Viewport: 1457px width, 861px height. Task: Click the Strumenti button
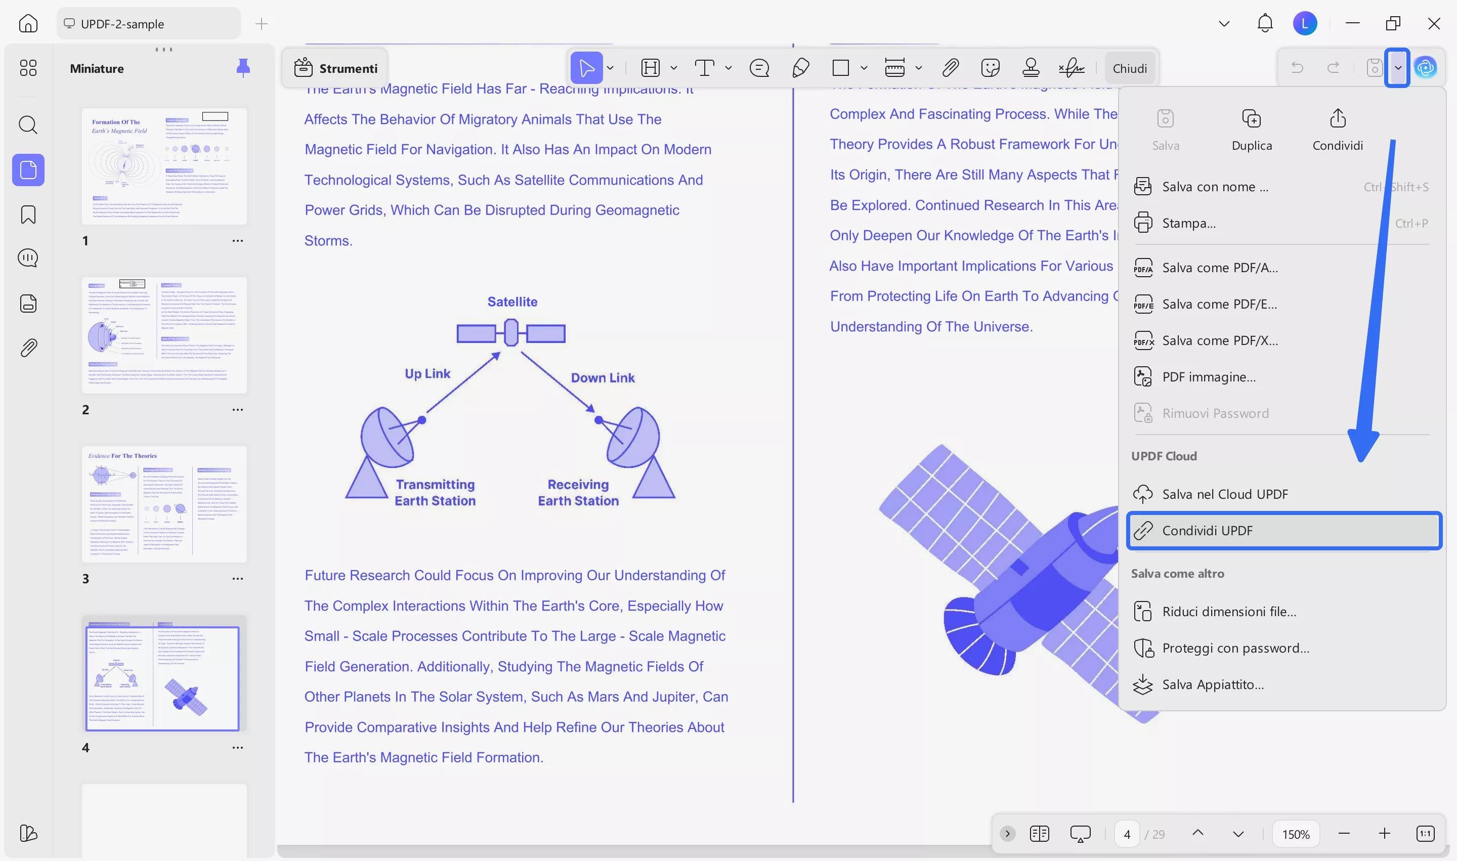pyautogui.click(x=335, y=68)
